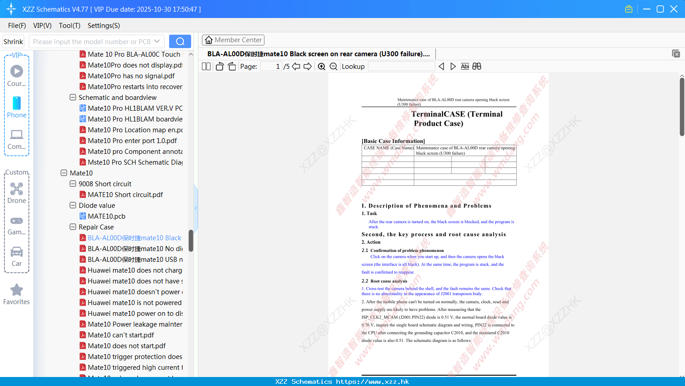Click the binoculars search icon
The image size is (685, 386).
pos(477,66)
